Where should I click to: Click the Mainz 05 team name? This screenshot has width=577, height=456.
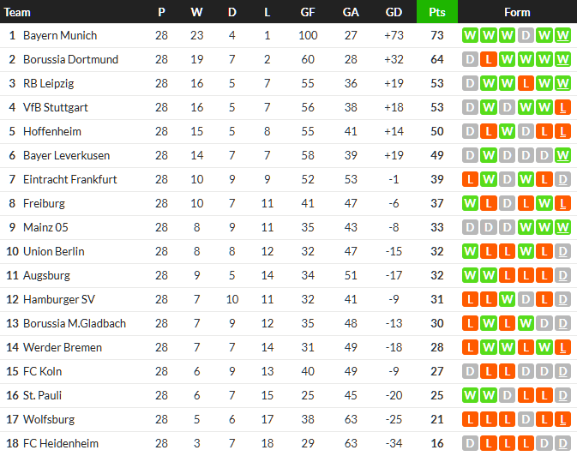point(46,228)
